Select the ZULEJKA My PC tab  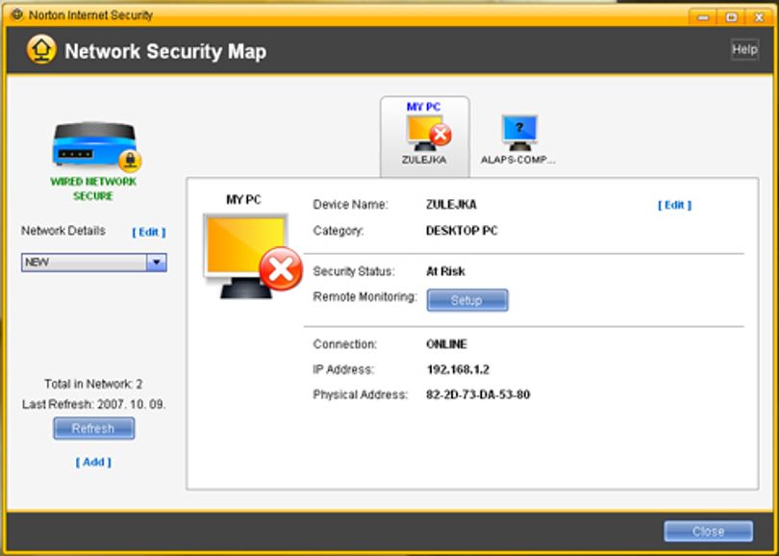click(425, 137)
